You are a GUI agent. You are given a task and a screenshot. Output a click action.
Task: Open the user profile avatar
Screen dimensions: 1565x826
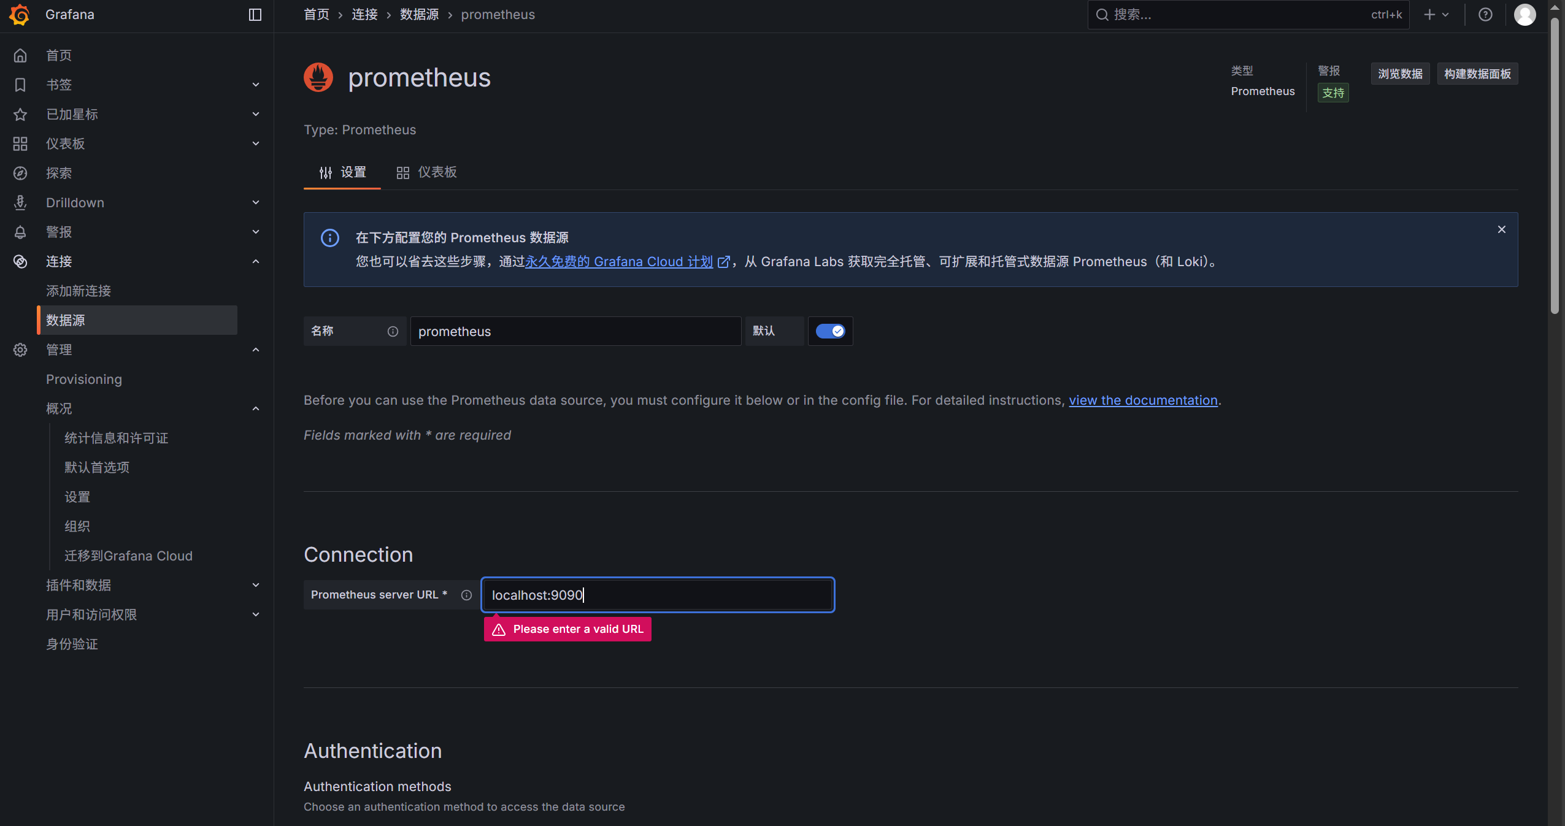(1525, 15)
